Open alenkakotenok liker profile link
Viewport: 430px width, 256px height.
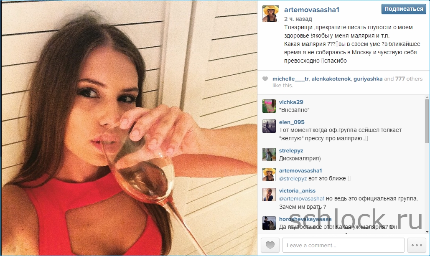(331, 79)
